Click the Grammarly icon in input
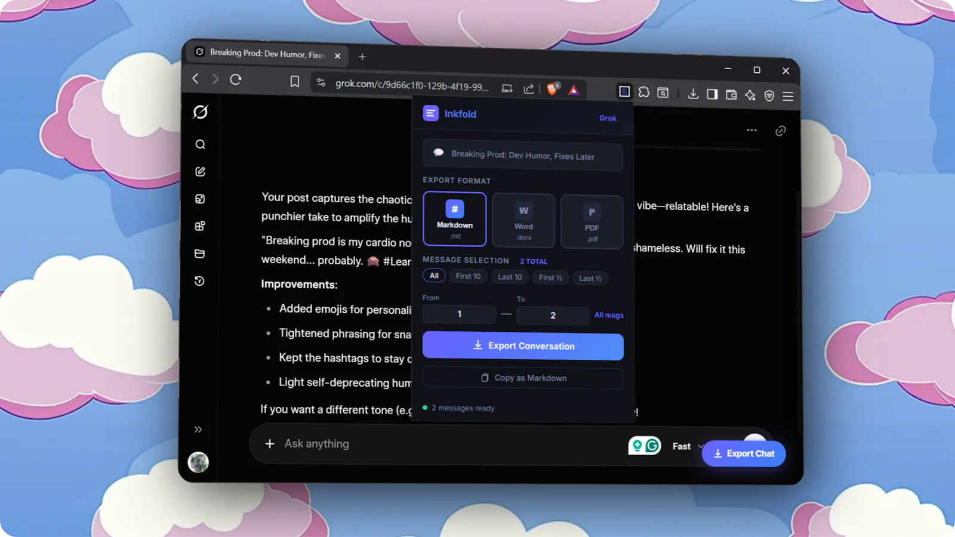The width and height of the screenshot is (955, 537). (x=652, y=445)
